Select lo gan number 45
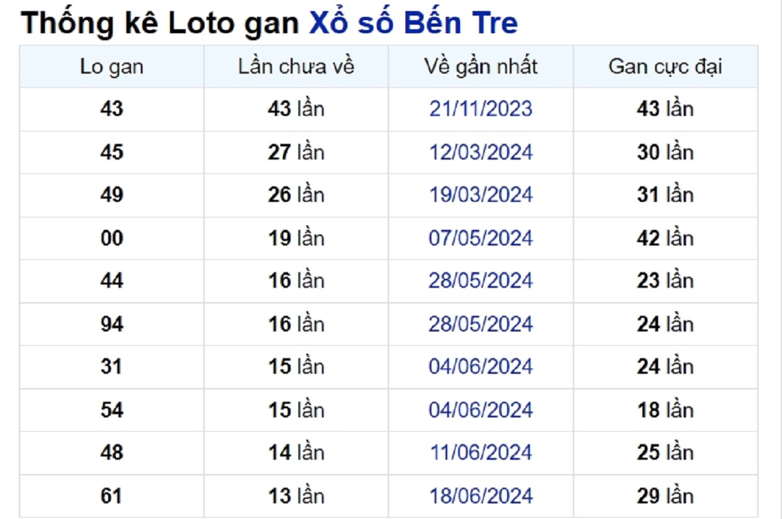 point(111,152)
